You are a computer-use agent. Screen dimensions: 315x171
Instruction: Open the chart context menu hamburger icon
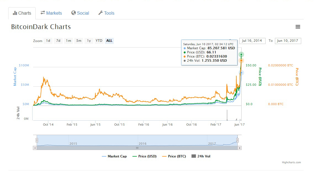click(x=298, y=27)
